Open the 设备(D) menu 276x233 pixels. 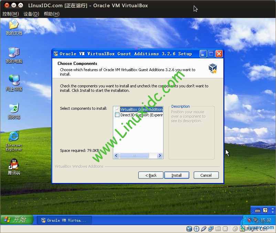(x=31, y=14)
